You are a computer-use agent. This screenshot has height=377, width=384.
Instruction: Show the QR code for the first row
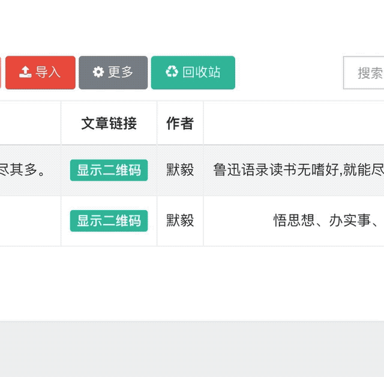[x=109, y=170]
